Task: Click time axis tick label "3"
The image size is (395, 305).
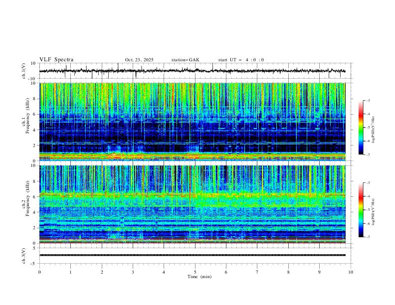Action: click(x=133, y=272)
